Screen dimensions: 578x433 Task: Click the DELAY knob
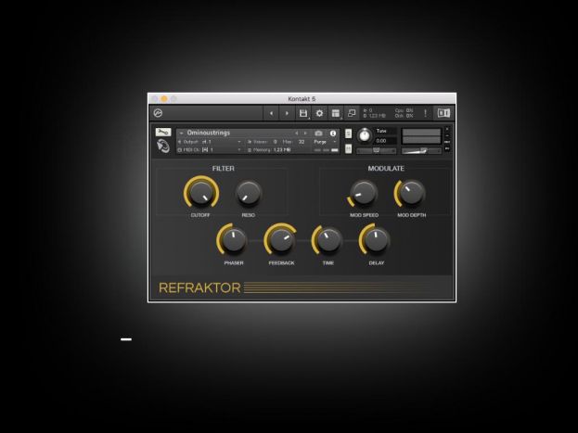pyautogui.click(x=376, y=240)
